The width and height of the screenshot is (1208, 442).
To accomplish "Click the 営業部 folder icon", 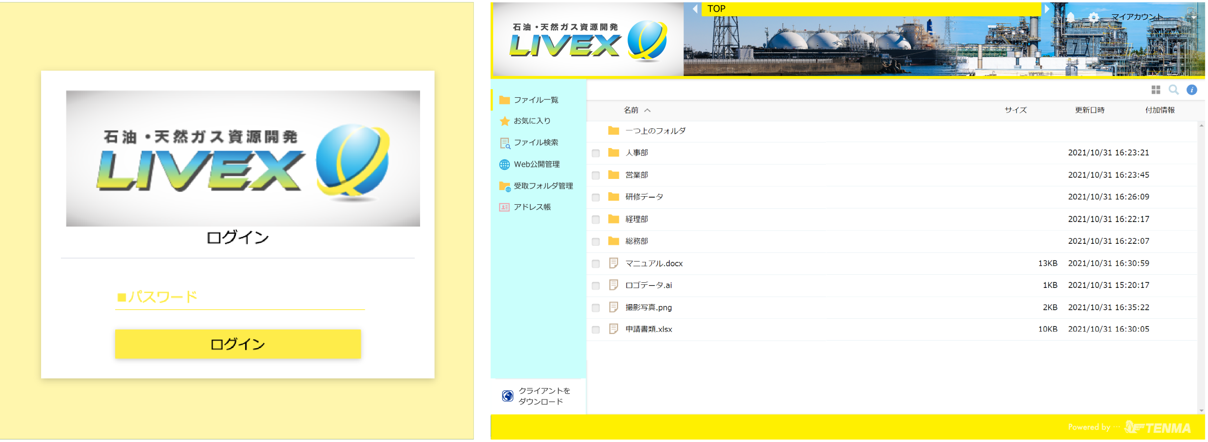I will (x=613, y=174).
